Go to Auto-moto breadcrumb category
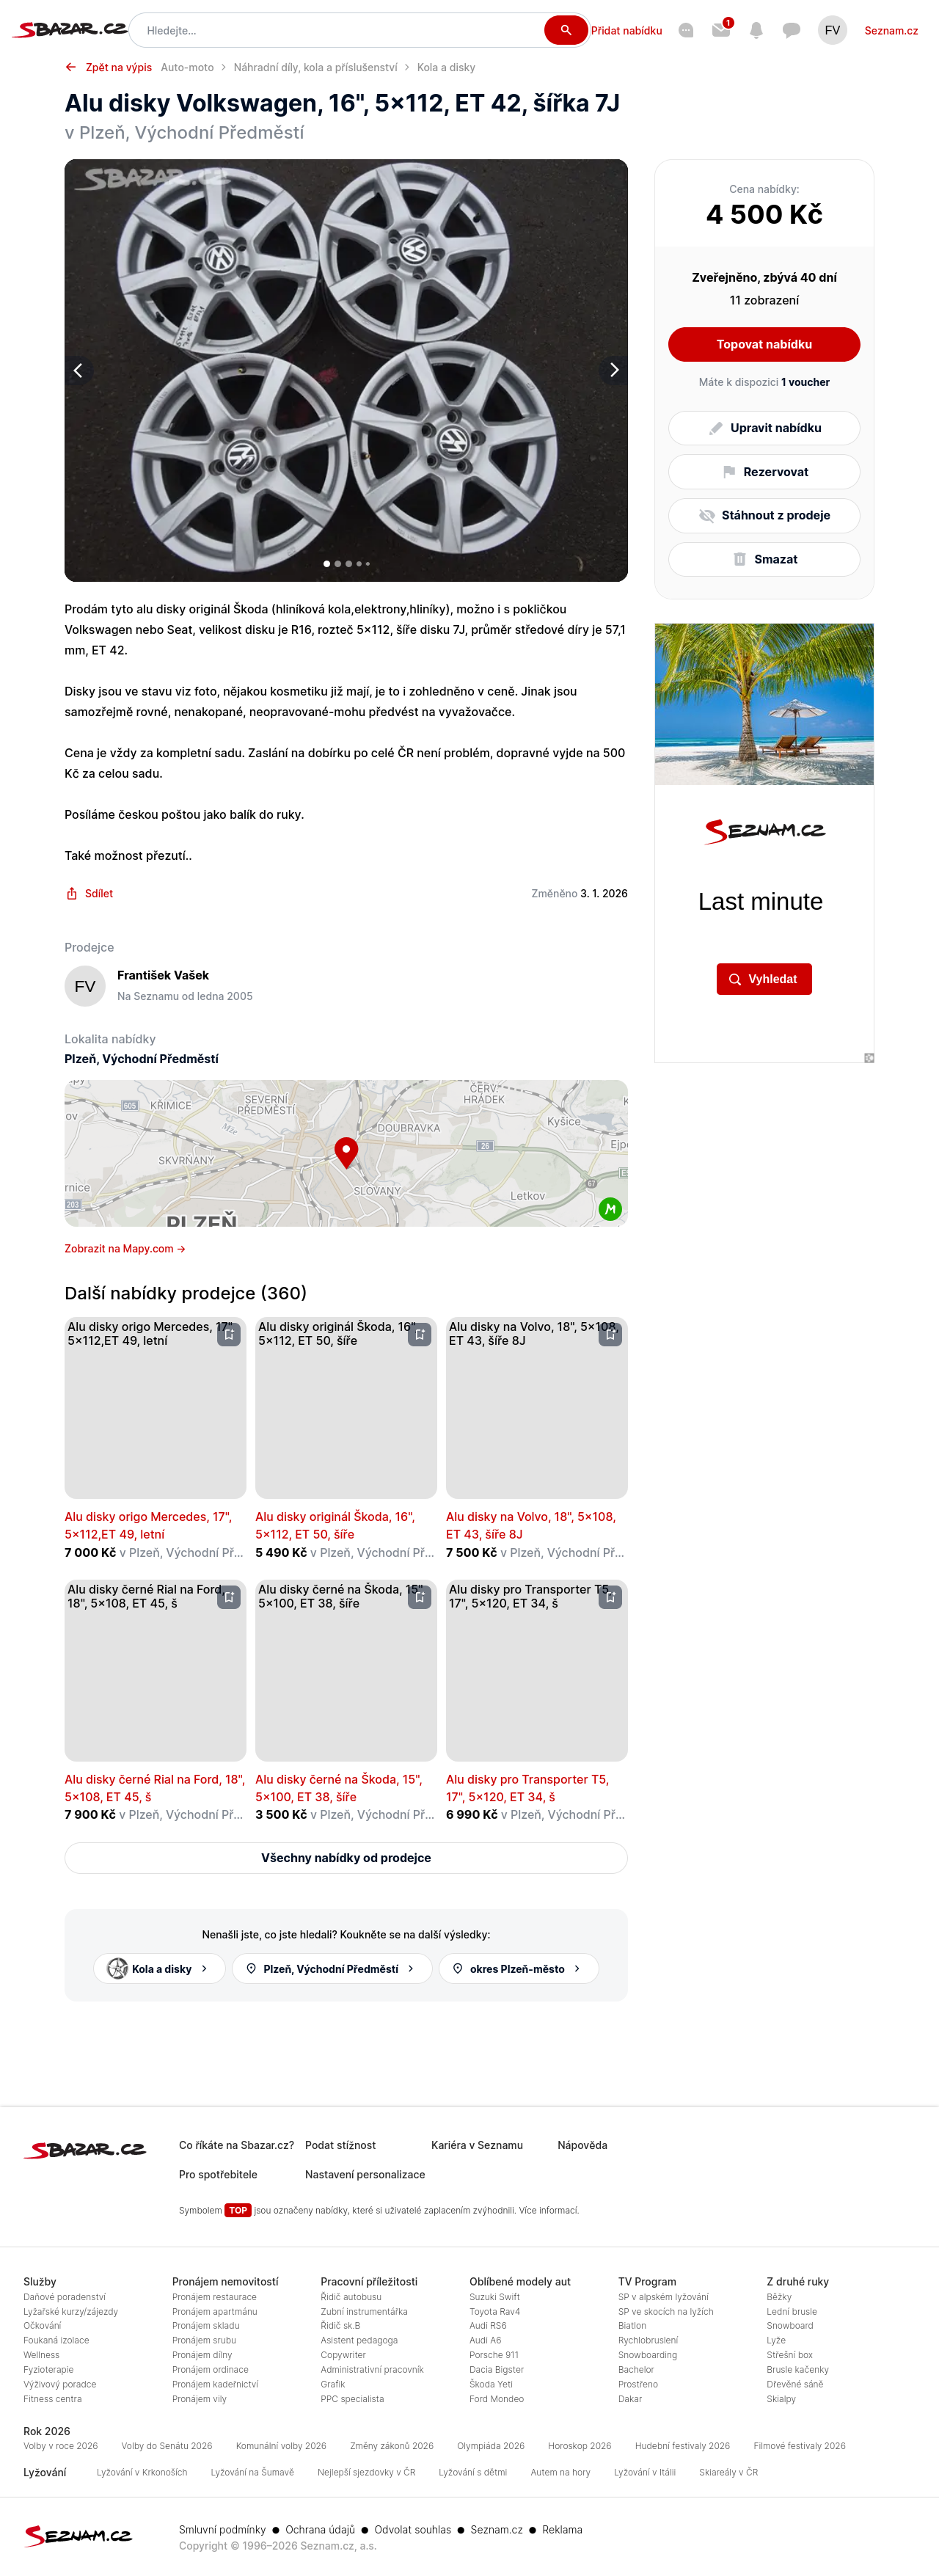The image size is (939, 2576). pos(187,67)
